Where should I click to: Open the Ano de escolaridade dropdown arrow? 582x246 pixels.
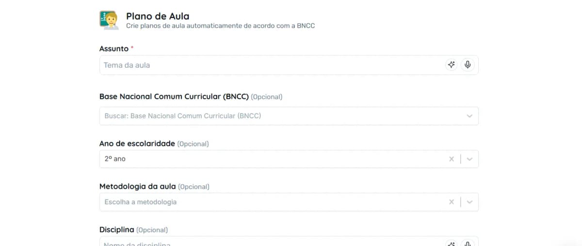click(469, 159)
